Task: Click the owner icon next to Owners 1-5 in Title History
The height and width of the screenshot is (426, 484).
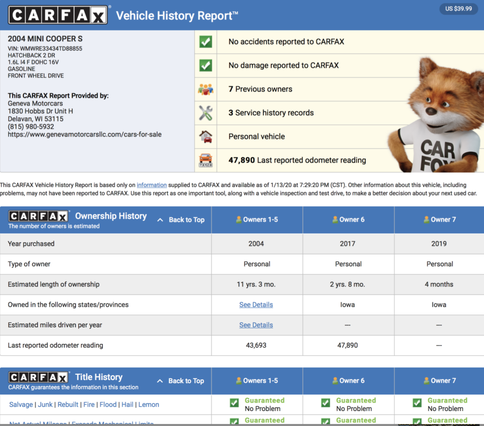Action: (x=239, y=380)
